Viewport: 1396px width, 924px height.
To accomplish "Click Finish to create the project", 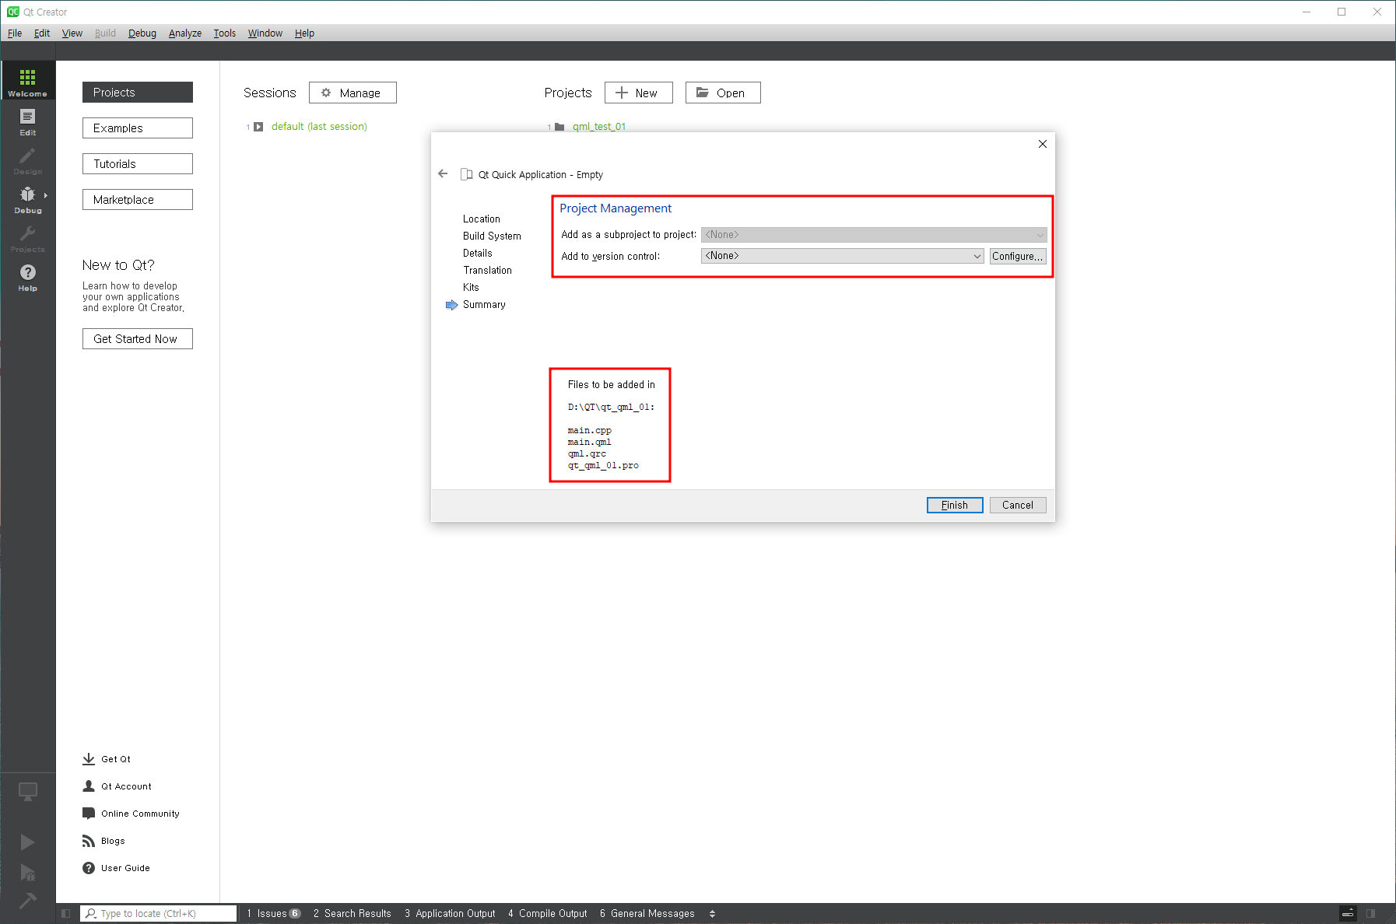I will 955,505.
